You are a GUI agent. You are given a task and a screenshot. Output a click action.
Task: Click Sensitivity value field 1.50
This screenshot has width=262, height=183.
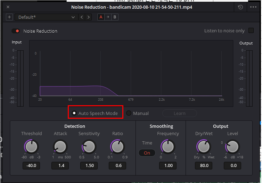[x=89, y=166]
